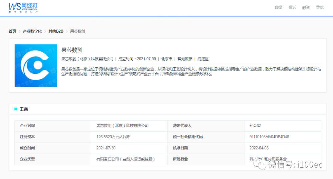The height and width of the screenshot is (179, 333).
Task: Click the chevron arrow after 其他B2B breadcrumb
Action: click(67, 31)
